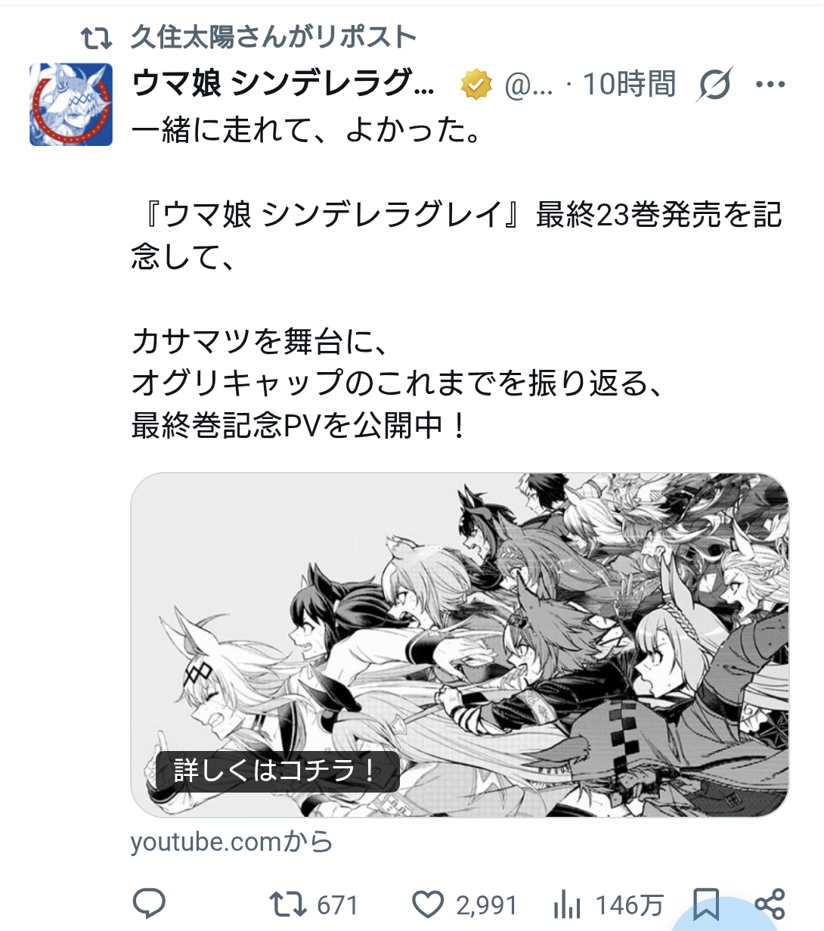This screenshot has height=931, width=824.
Task: Bookmark this post with the bookmark icon
Action: coord(706,904)
